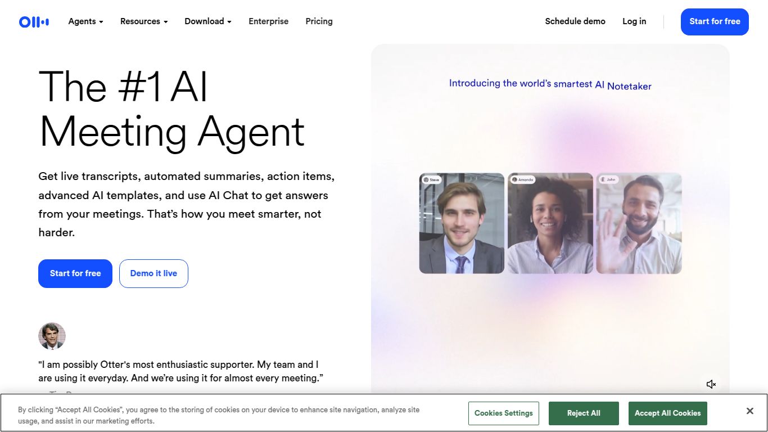Accept All Cookies

click(667, 413)
